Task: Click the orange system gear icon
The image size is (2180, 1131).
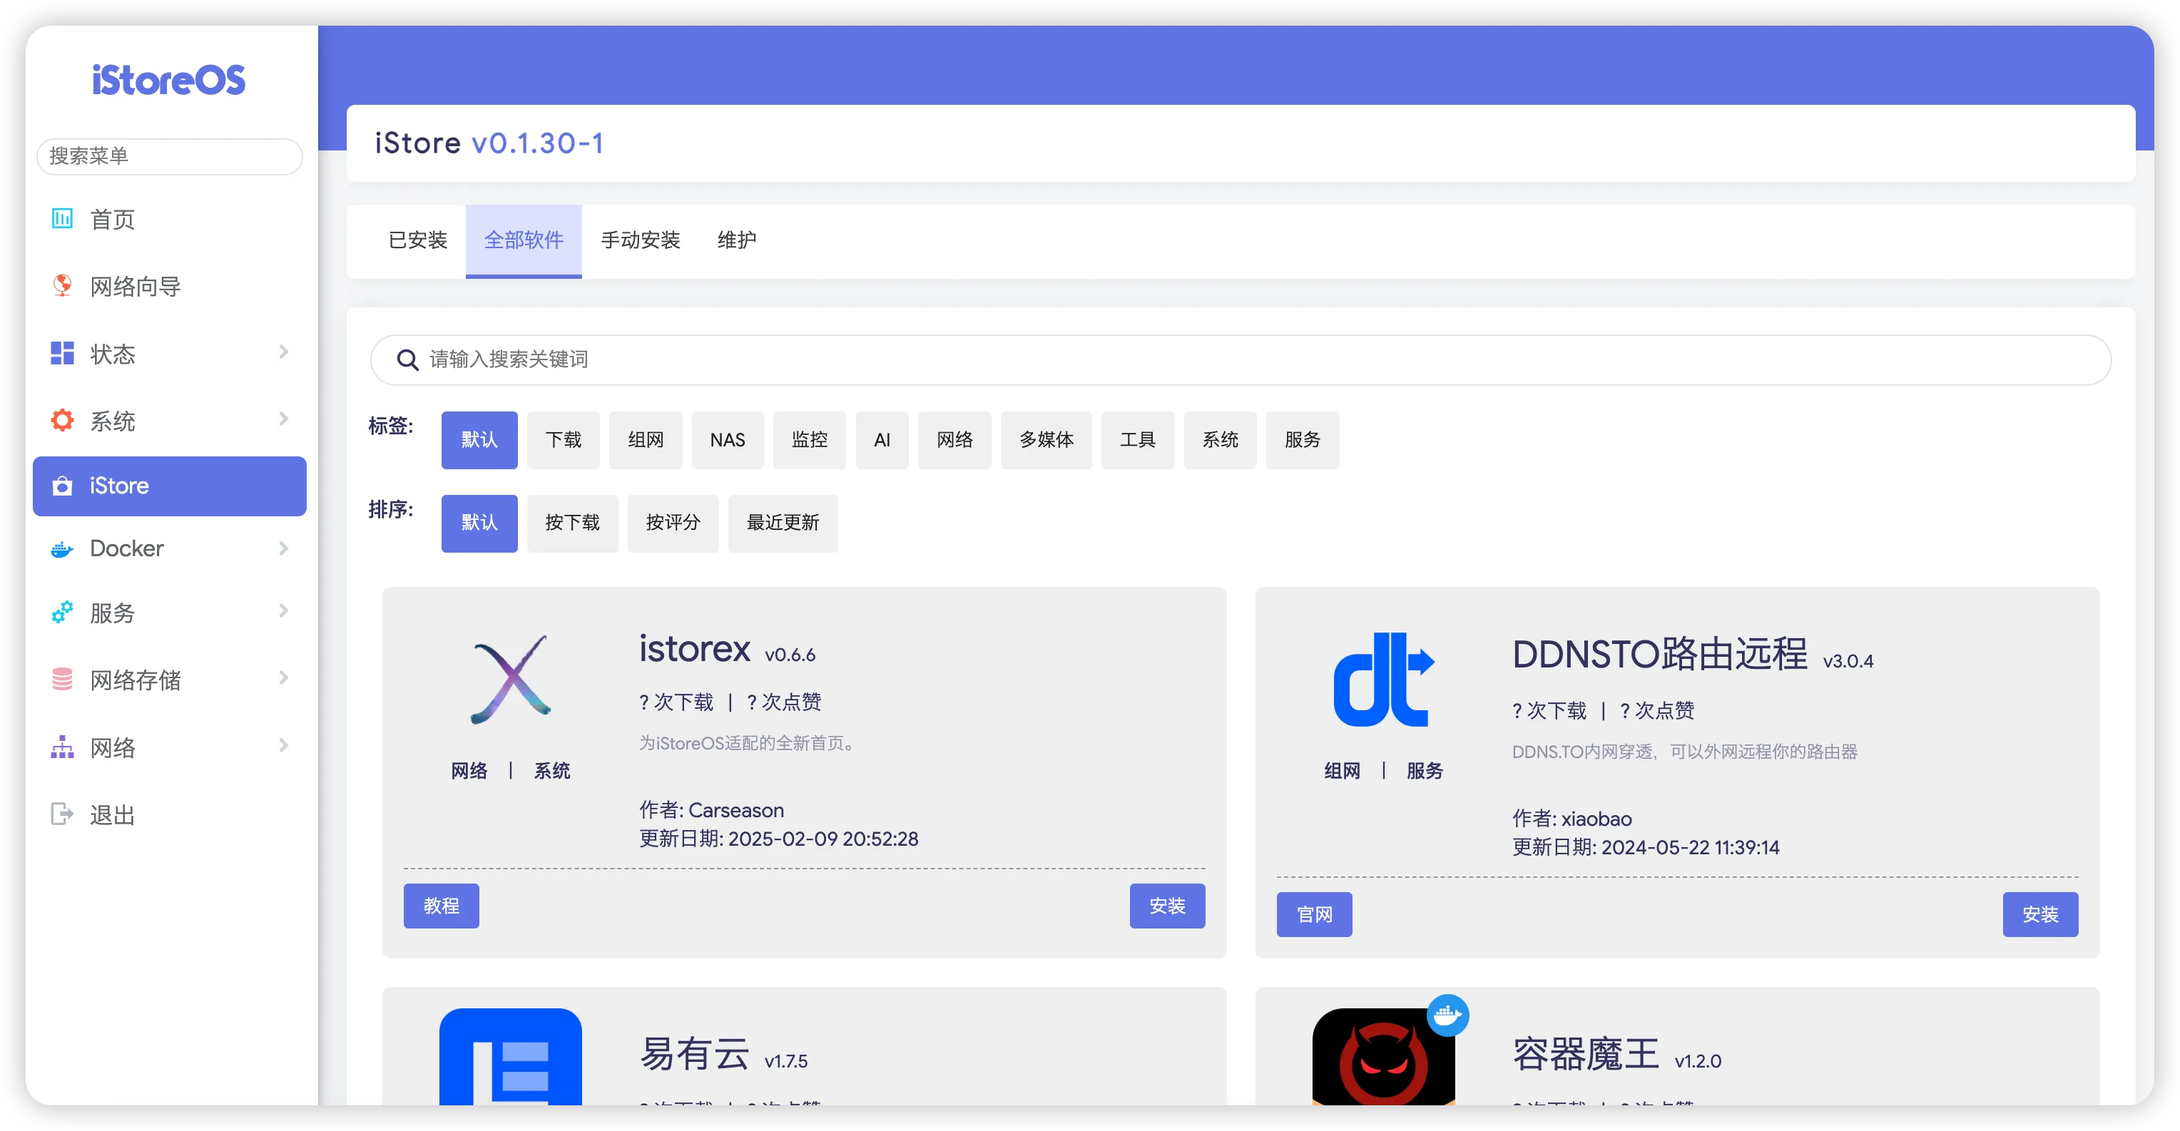Action: coord(62,421)
